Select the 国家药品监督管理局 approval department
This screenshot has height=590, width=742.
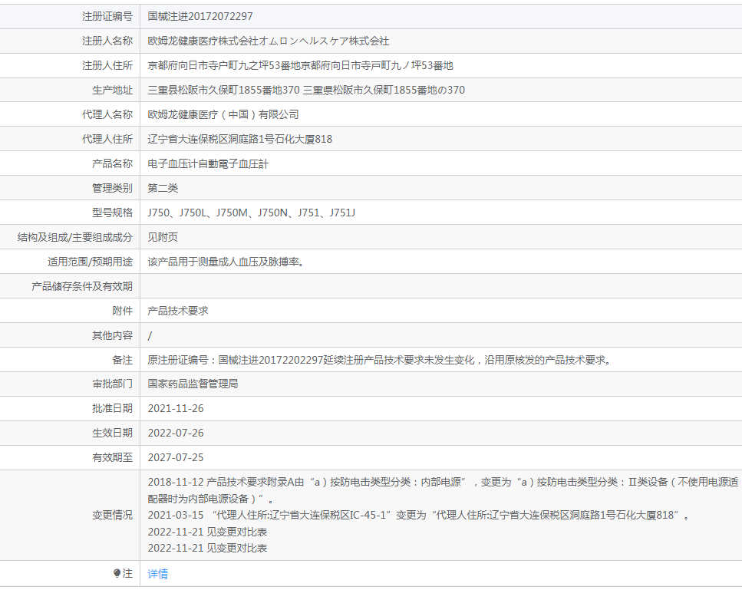click(193, 384)
